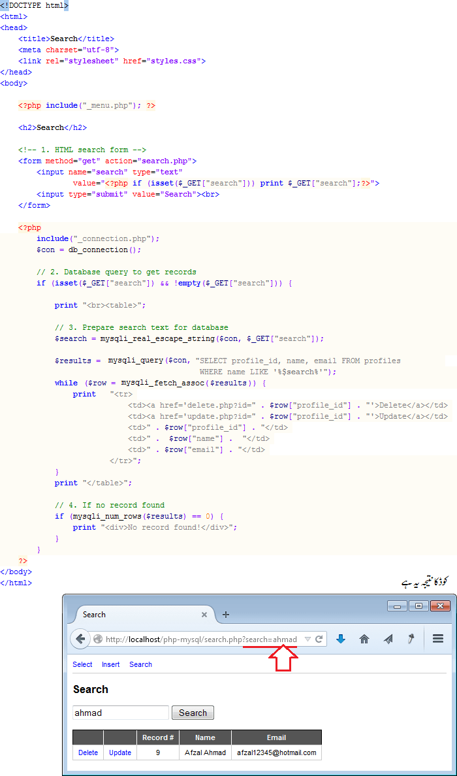The width and height of the screenshot is (457, 776).
Task: Maximize the browser window
Action: point(418,606)
